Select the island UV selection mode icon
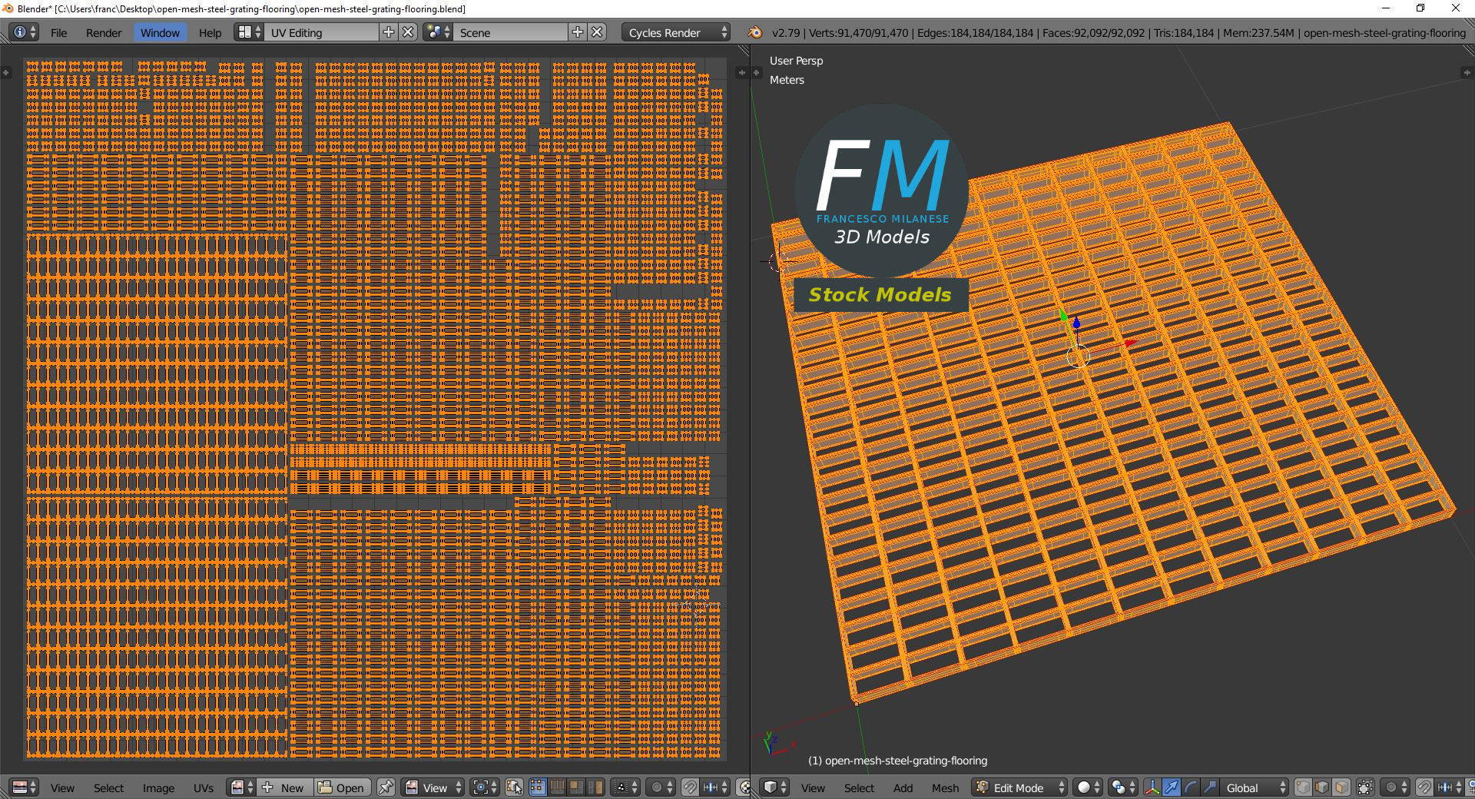Screen dimensions: 1475x799 point(595,787)
